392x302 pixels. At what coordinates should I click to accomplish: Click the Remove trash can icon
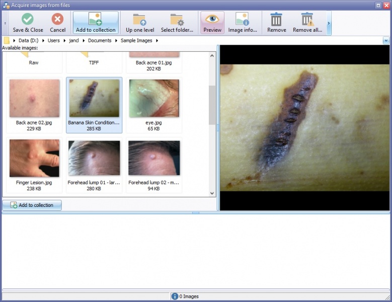click(x=276, y=19)
